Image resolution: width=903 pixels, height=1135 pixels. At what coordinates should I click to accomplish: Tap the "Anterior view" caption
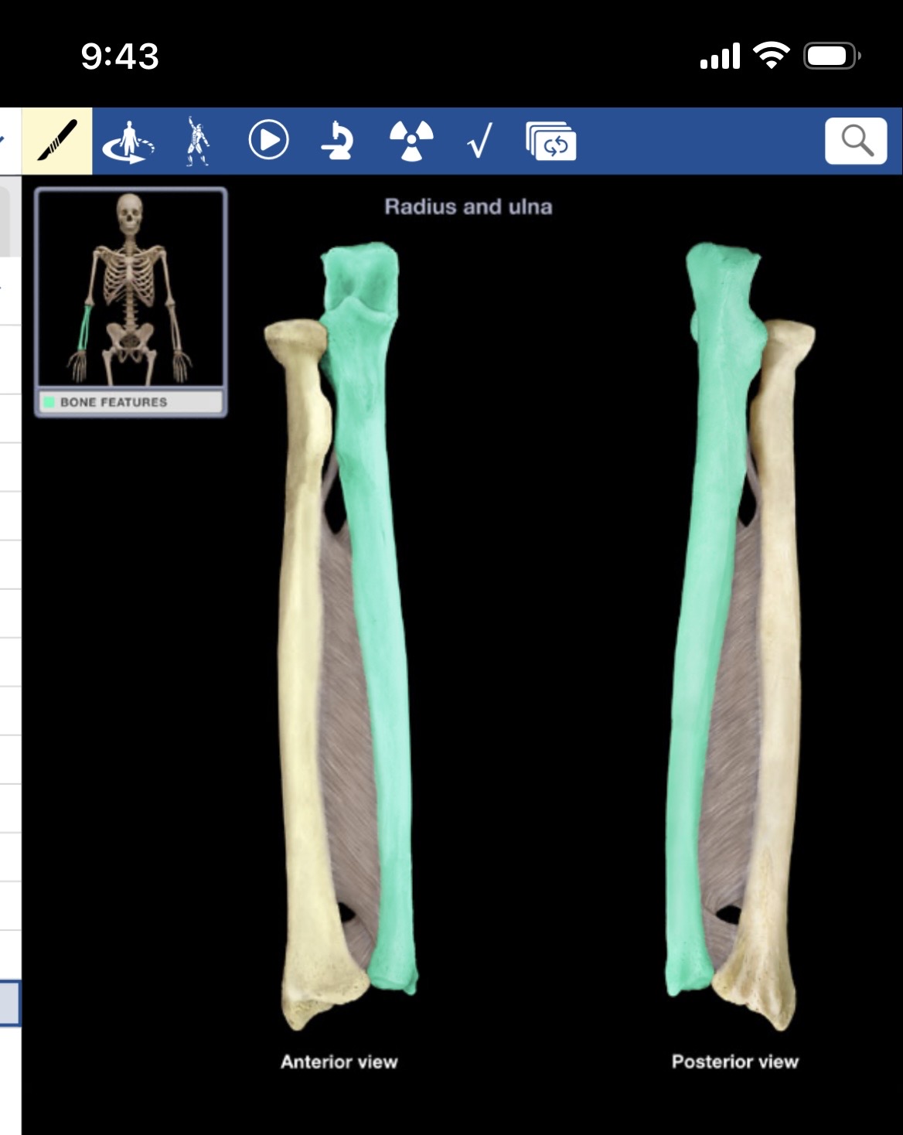pyautogui.click(x=339, y=1062)
